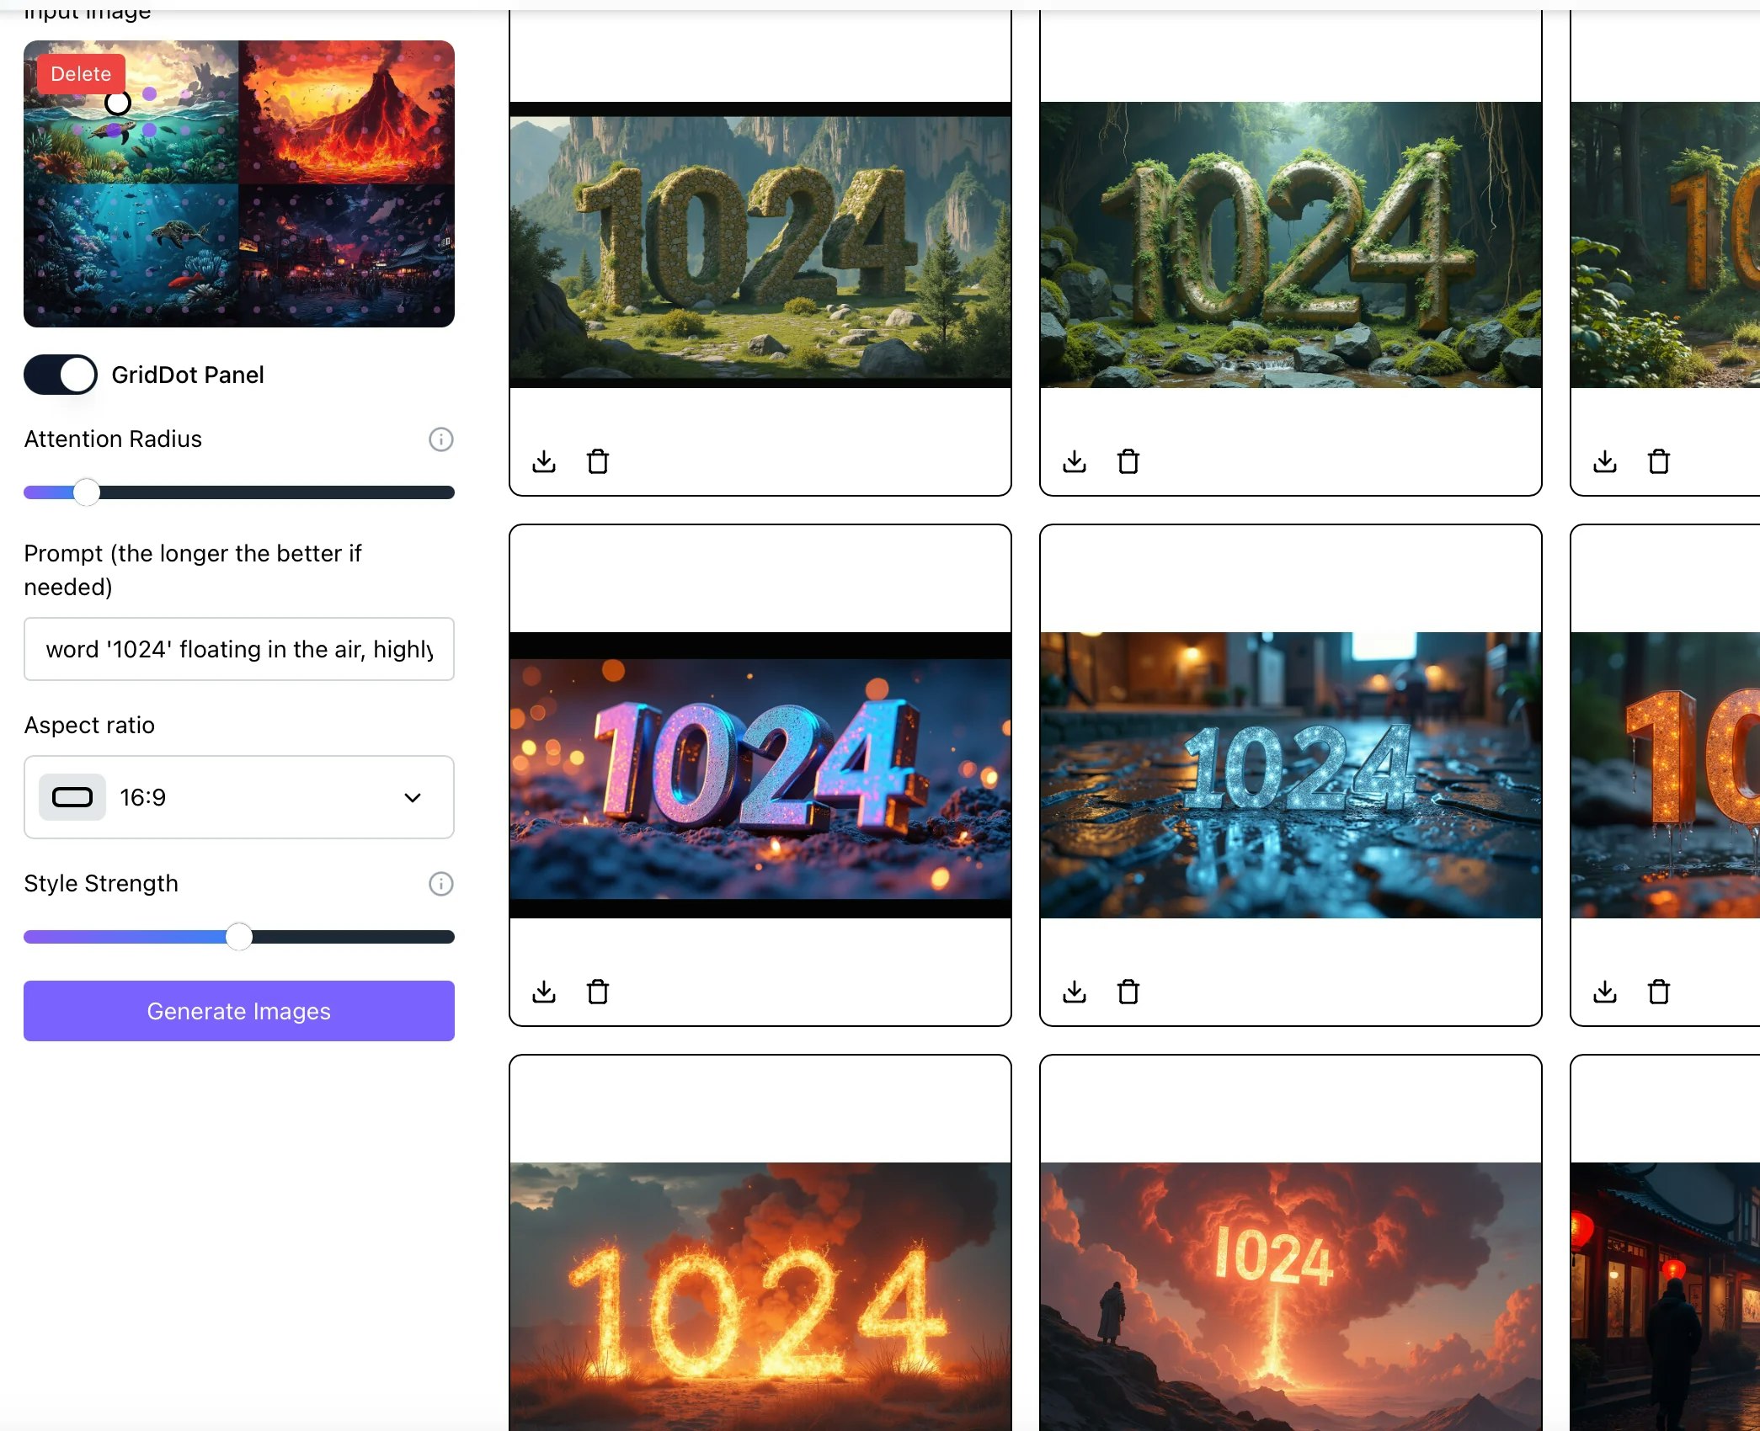
Task: Click the Attention Radius slider handle
Action: point(86,492)
